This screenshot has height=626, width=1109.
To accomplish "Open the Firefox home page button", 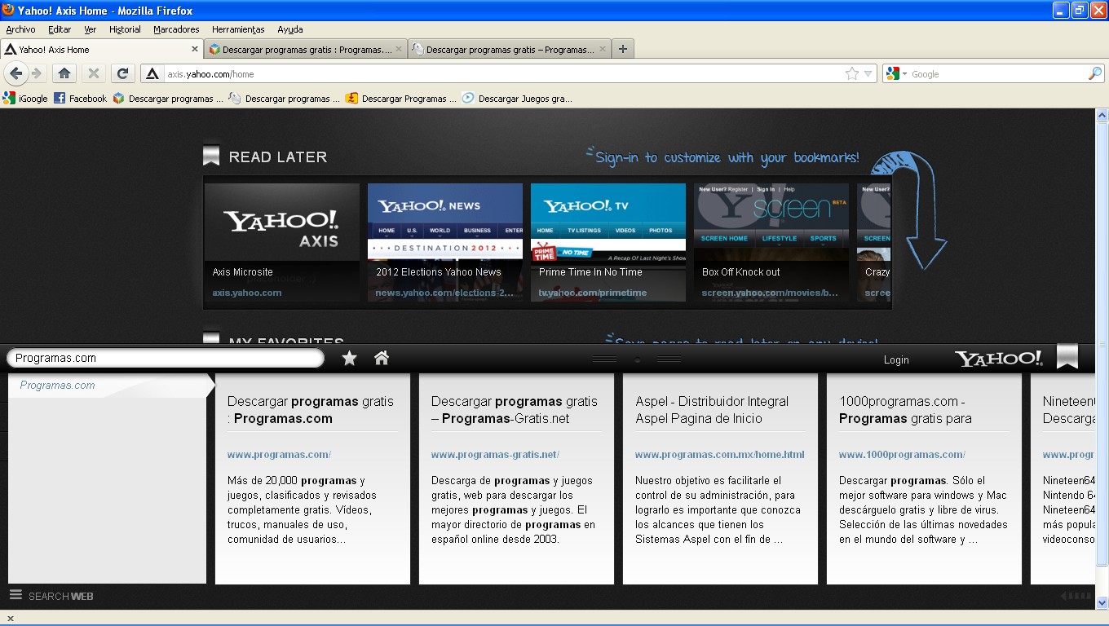I will pyautogui.click(x=64, y=73).
